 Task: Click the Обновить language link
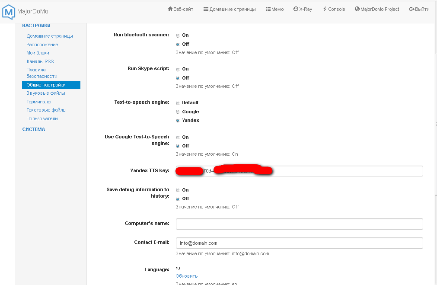[186, 276]
